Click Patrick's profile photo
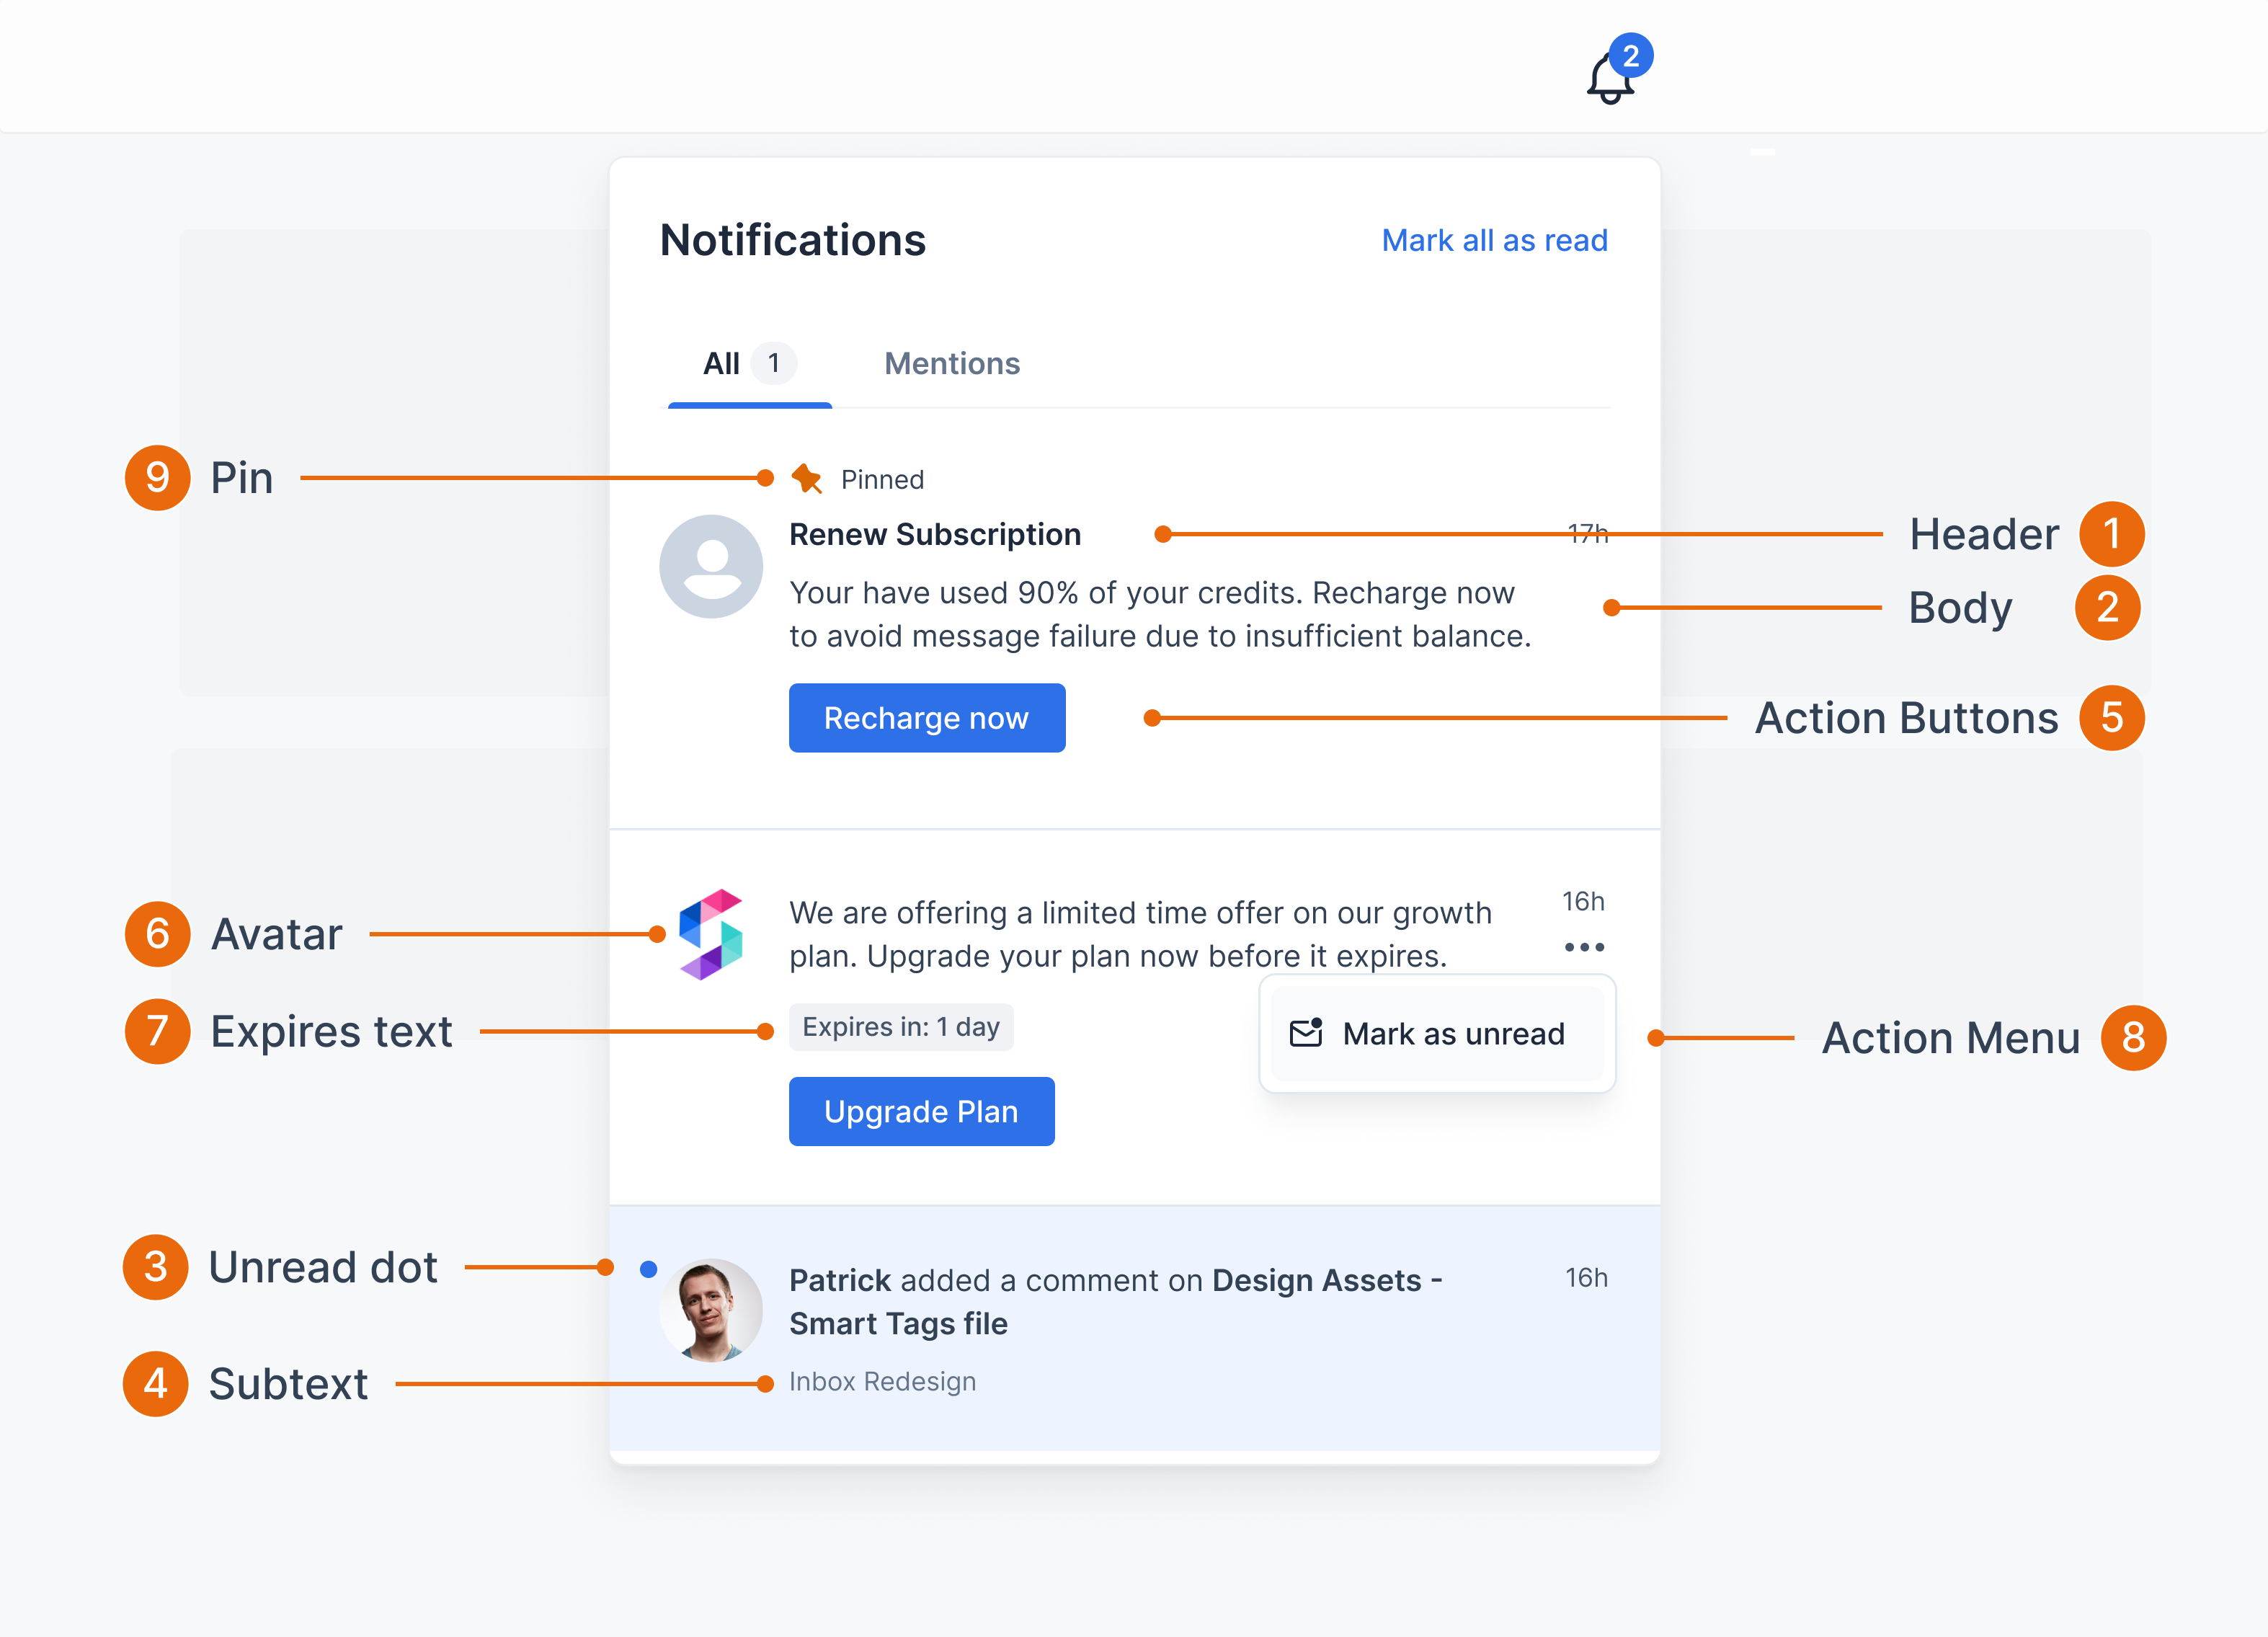 click(x=711, y=1310)
